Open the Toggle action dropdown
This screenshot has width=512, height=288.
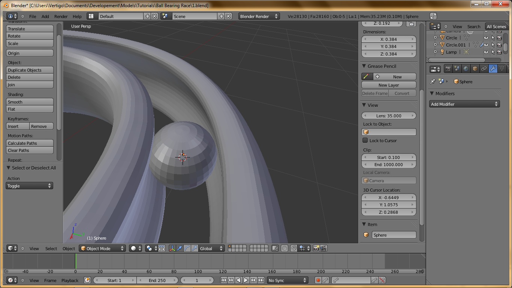click(x=29, y=186)
